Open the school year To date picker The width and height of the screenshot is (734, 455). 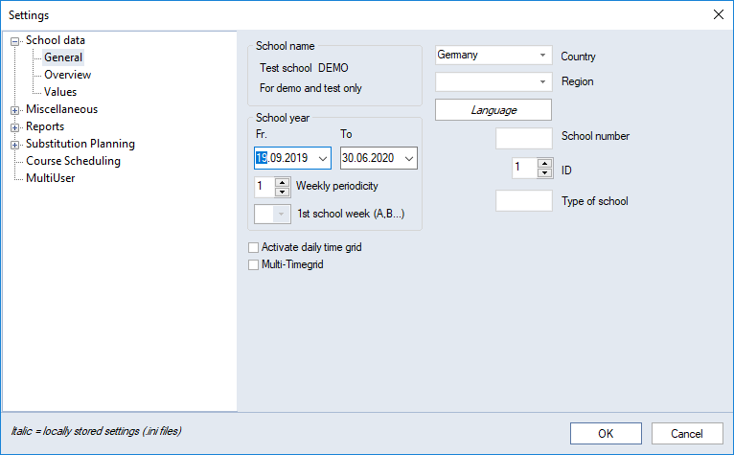408,158
